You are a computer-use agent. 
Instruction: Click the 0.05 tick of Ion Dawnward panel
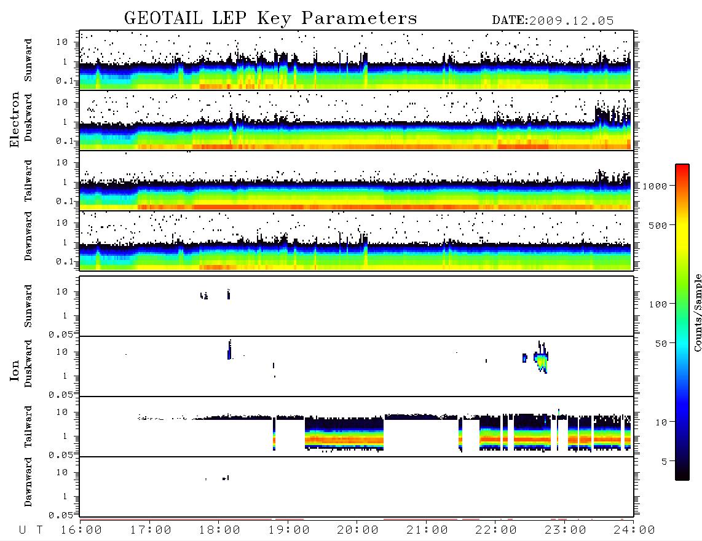click(x=60, y=515)
